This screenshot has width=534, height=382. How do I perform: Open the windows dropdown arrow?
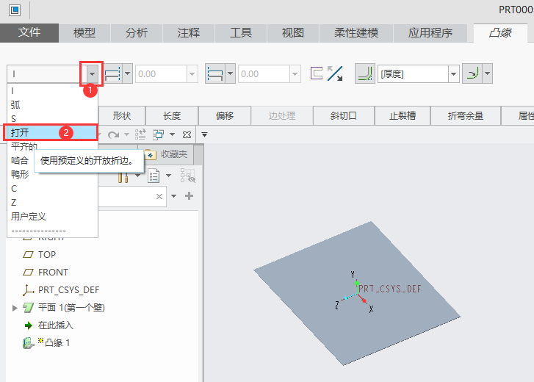[x=173, y=134]
